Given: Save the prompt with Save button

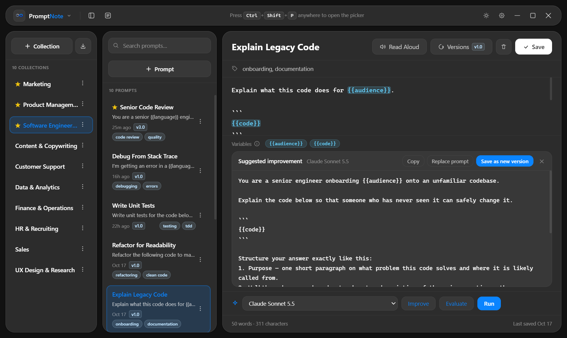Looking at the screenshot, I should pyautogui.click(x=533, y=47).
